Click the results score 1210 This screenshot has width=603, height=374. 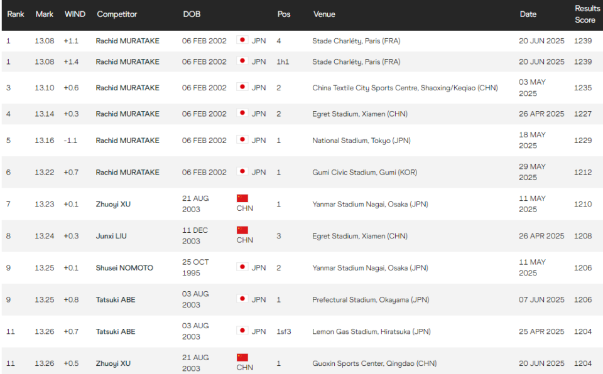(583, 204)
